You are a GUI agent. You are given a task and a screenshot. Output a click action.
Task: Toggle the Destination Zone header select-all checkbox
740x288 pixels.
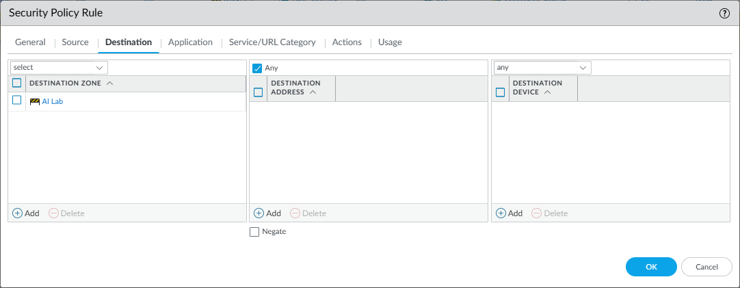[x=17, y=83]
